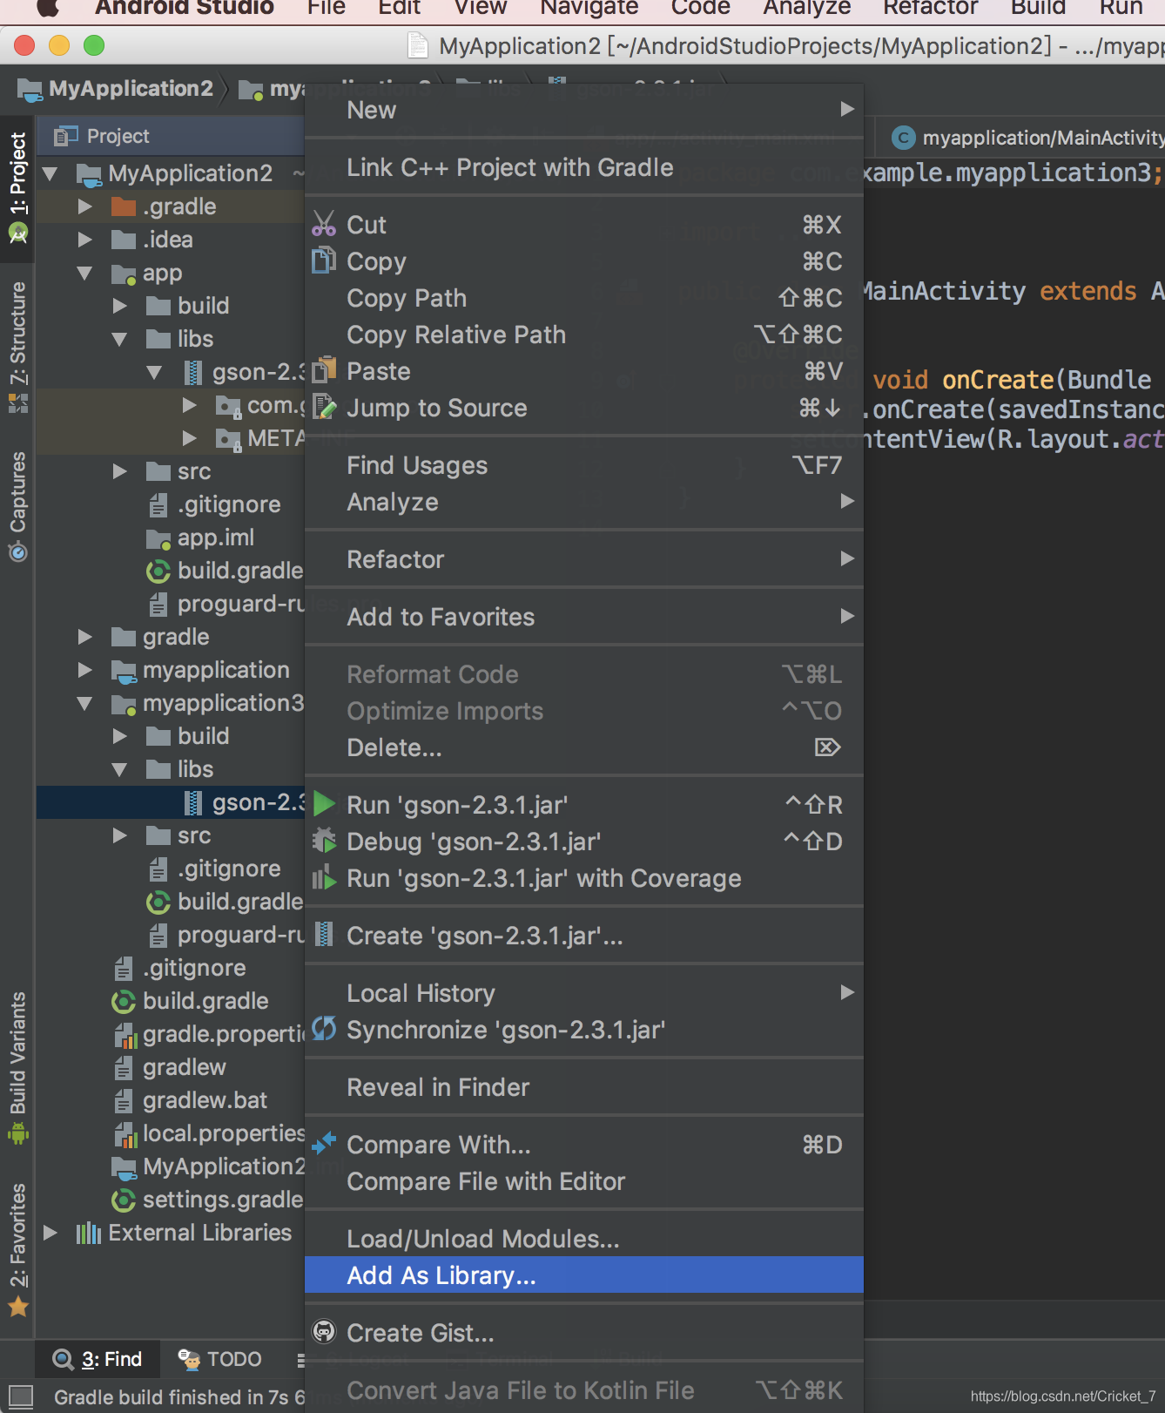The image size is (1165, 1413).
Task: Click the TODO tool window icon
Action: point(189,1359)
